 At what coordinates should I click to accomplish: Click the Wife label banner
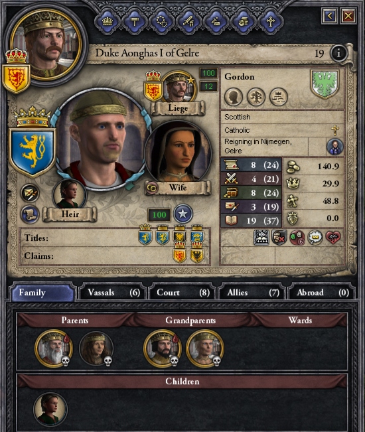click(178, 188)
